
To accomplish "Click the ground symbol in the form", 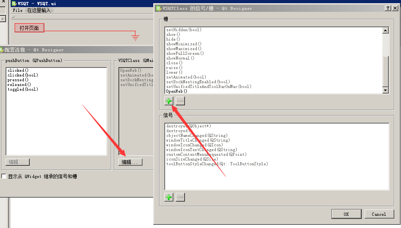I will 135,36.
